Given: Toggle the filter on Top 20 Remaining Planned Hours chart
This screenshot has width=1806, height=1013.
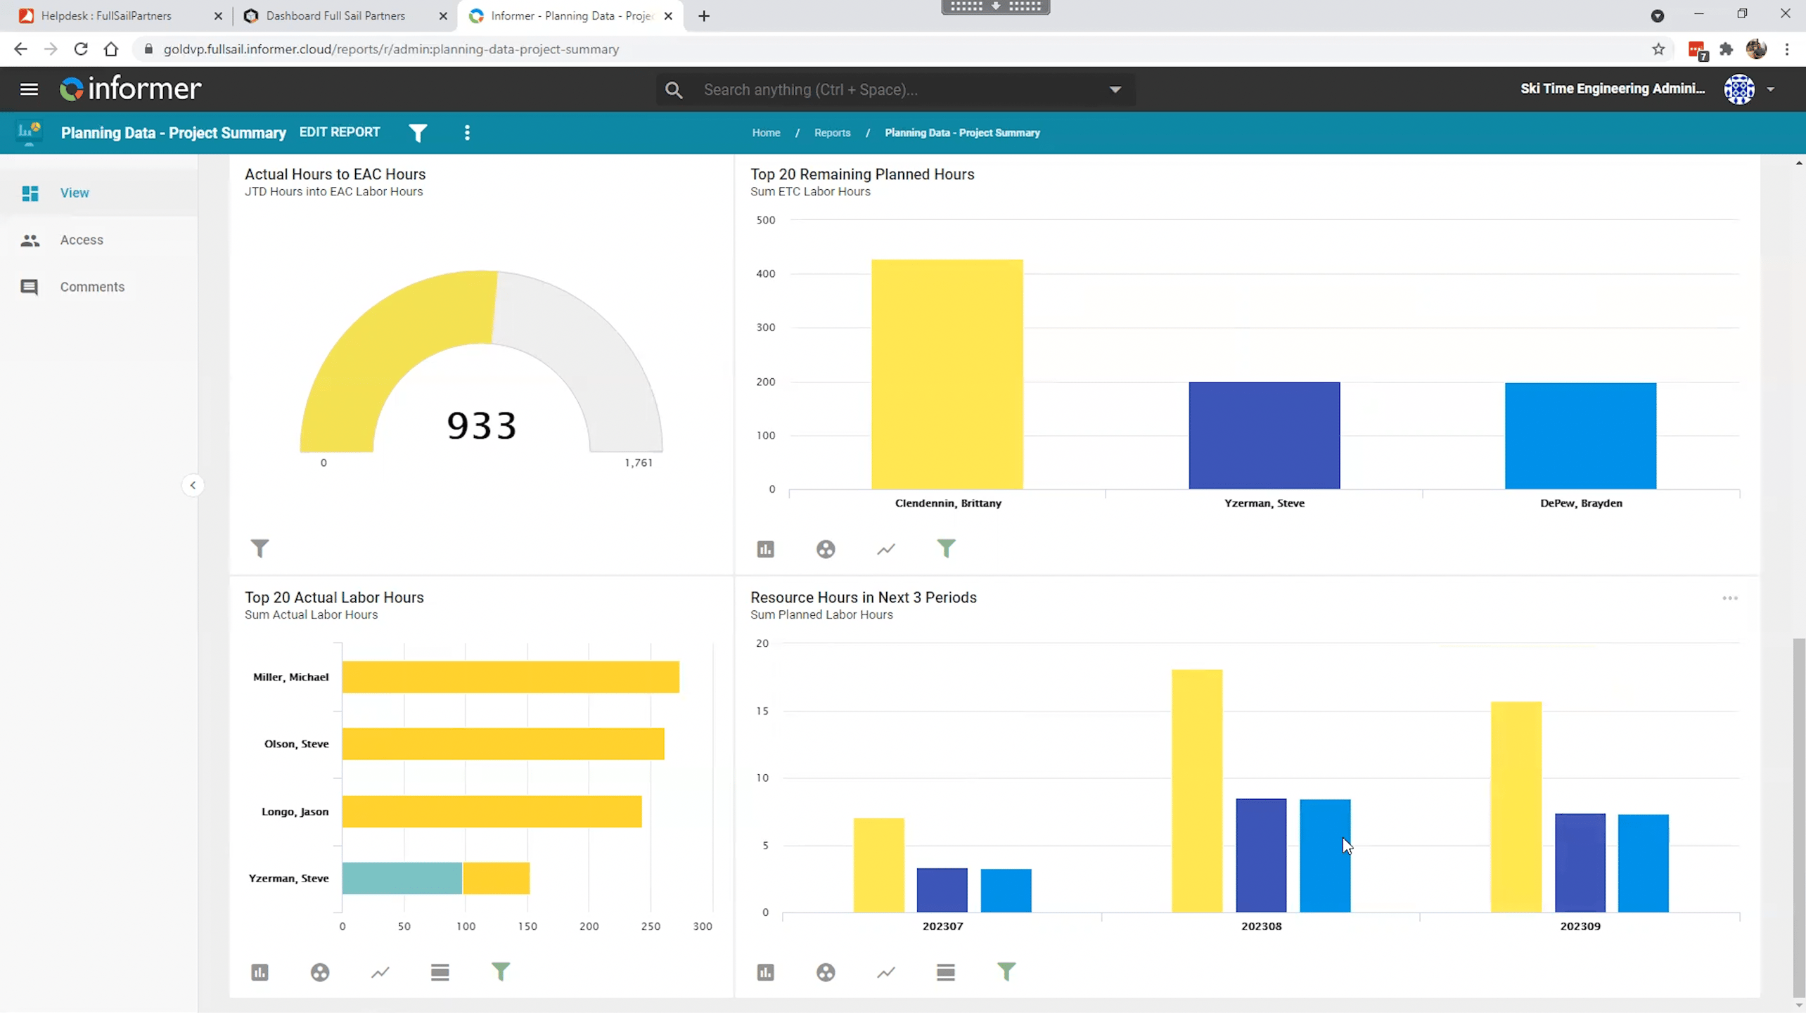Looking at the screenshot, I should point(947,548).
